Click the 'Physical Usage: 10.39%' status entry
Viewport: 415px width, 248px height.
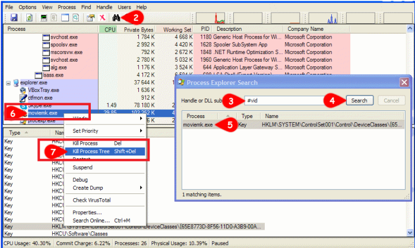[x=179, y=243]
